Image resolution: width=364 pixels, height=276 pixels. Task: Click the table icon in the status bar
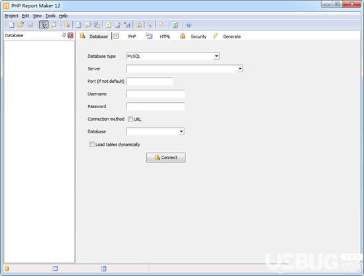(55, 269)
